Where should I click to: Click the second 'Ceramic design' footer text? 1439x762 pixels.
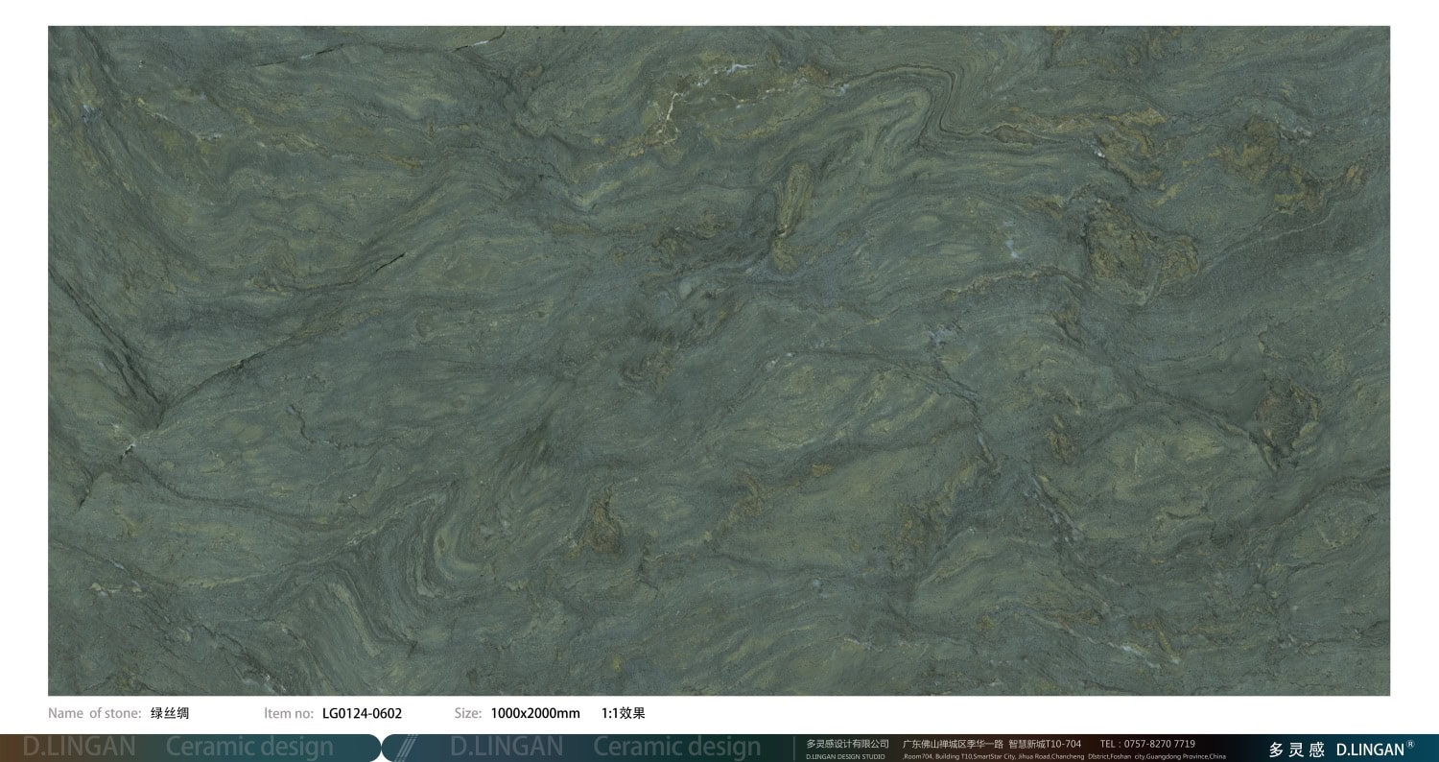(x=676, y=748)
